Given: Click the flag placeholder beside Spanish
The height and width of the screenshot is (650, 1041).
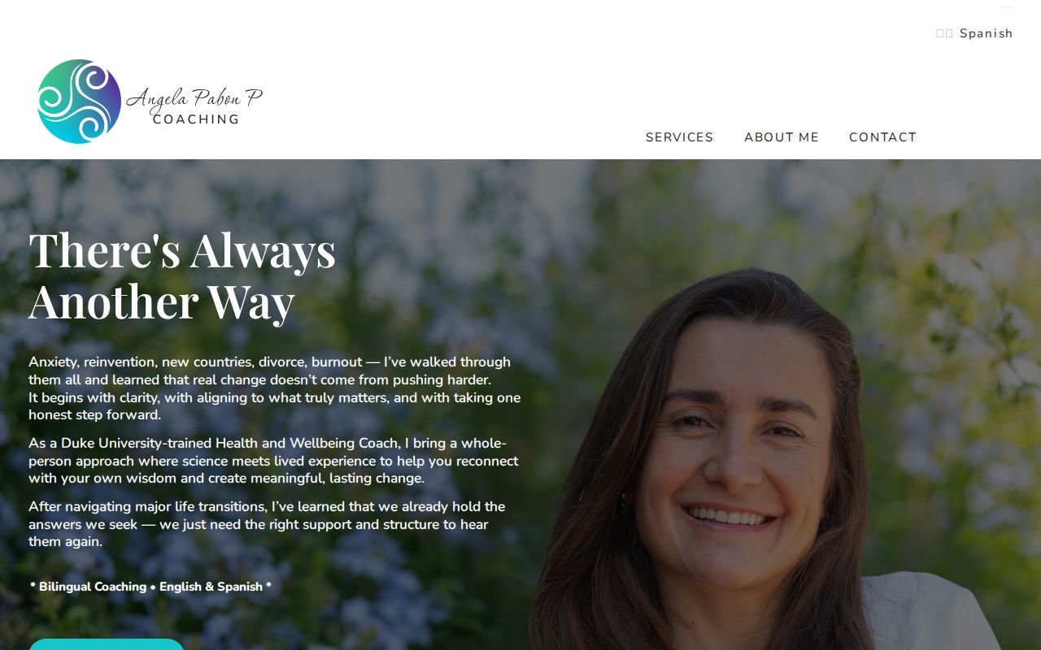Looking at the screenshot, I should click(x=944, y=33).
